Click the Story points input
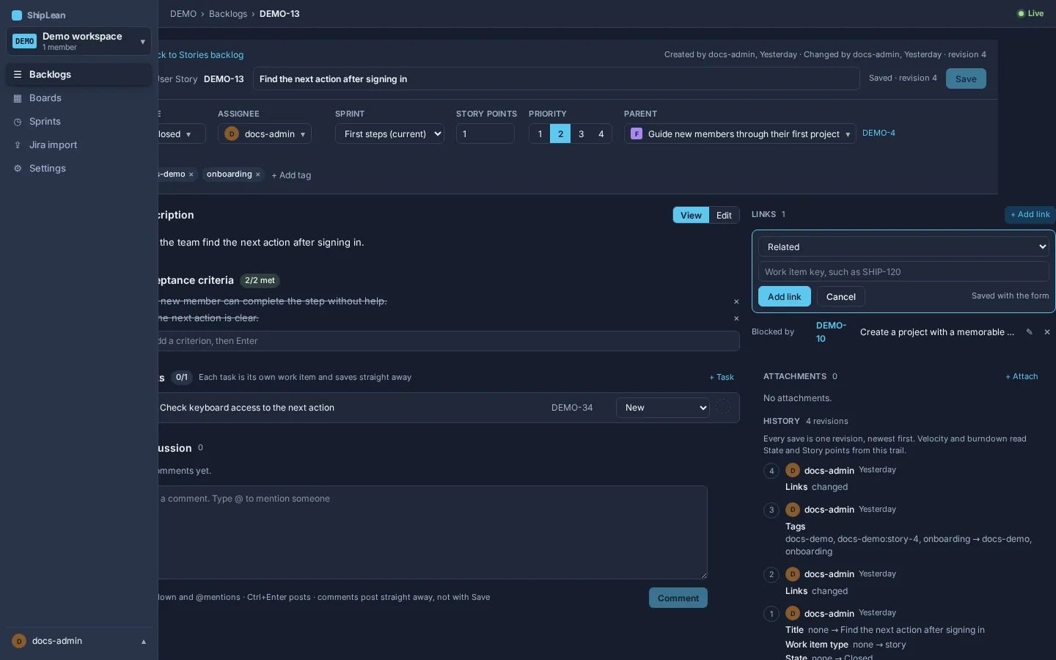The height and width of the screenshot is (660, 1056). pos(485,133)
